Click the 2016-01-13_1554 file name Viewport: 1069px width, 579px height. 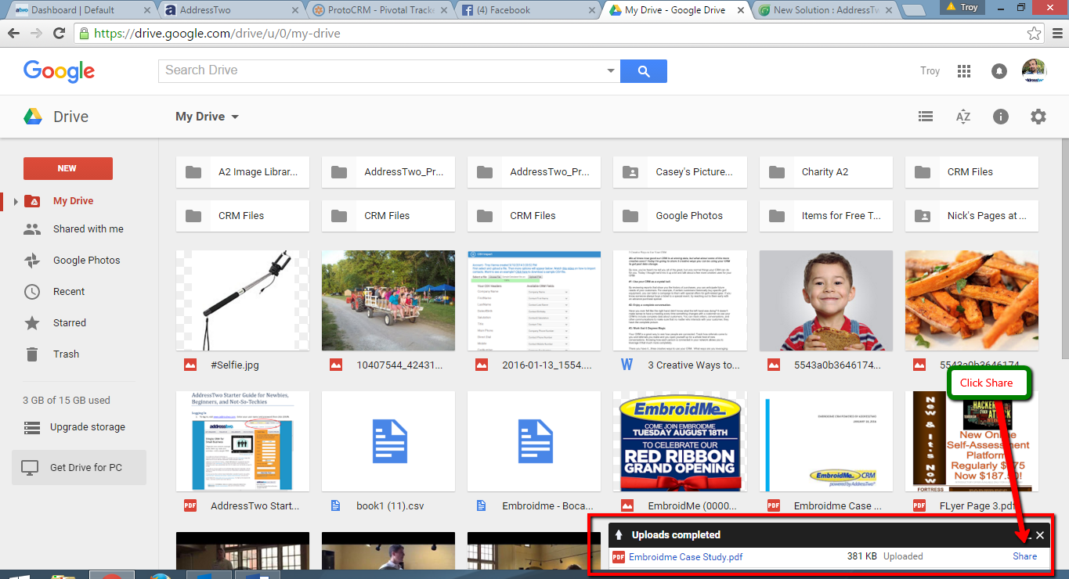tap(547, 365)
